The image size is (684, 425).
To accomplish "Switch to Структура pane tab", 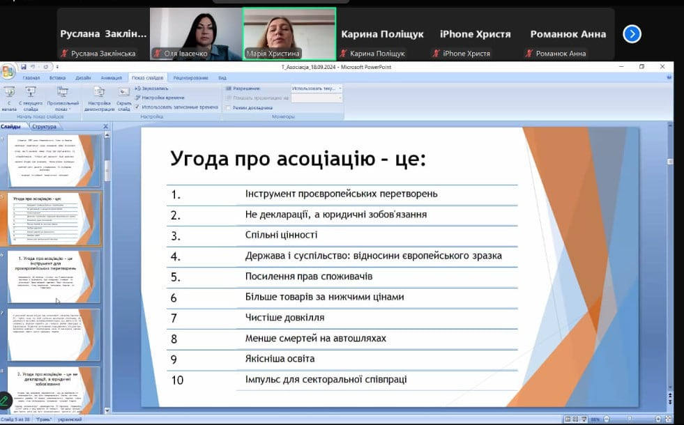I will [x=44, y=127].
